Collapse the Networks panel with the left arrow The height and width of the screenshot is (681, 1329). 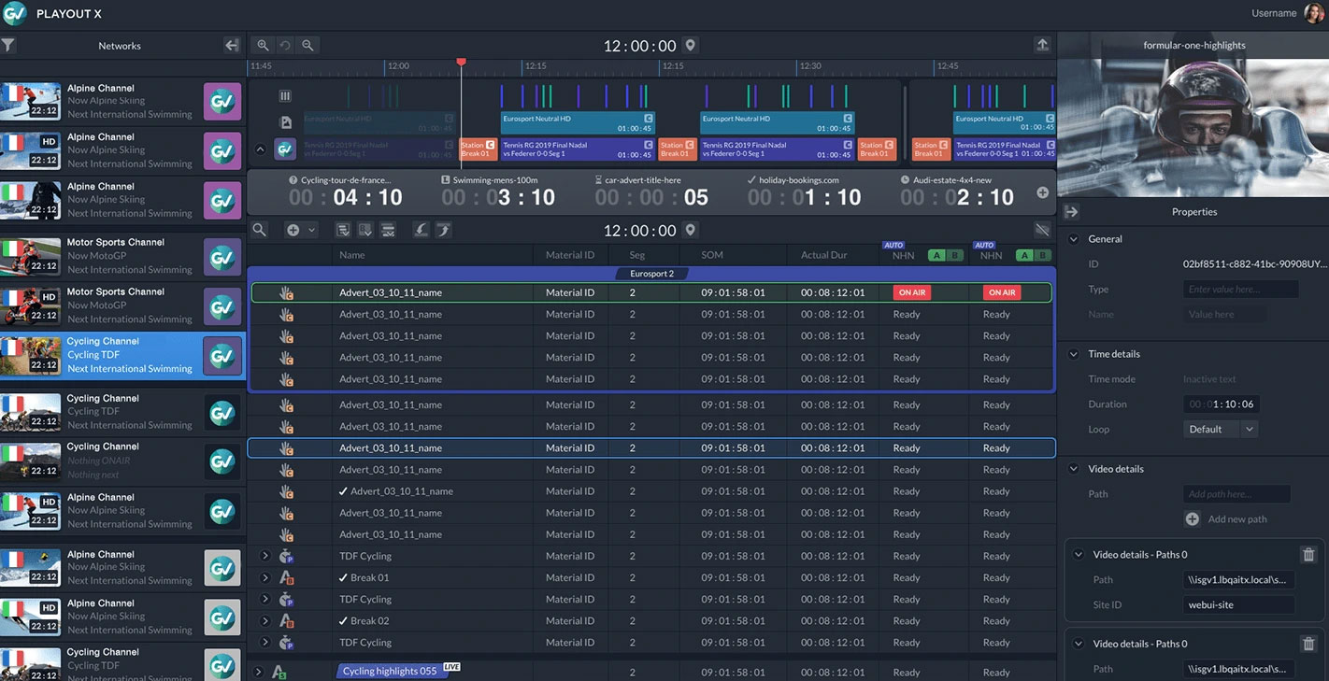click(232, 45)
